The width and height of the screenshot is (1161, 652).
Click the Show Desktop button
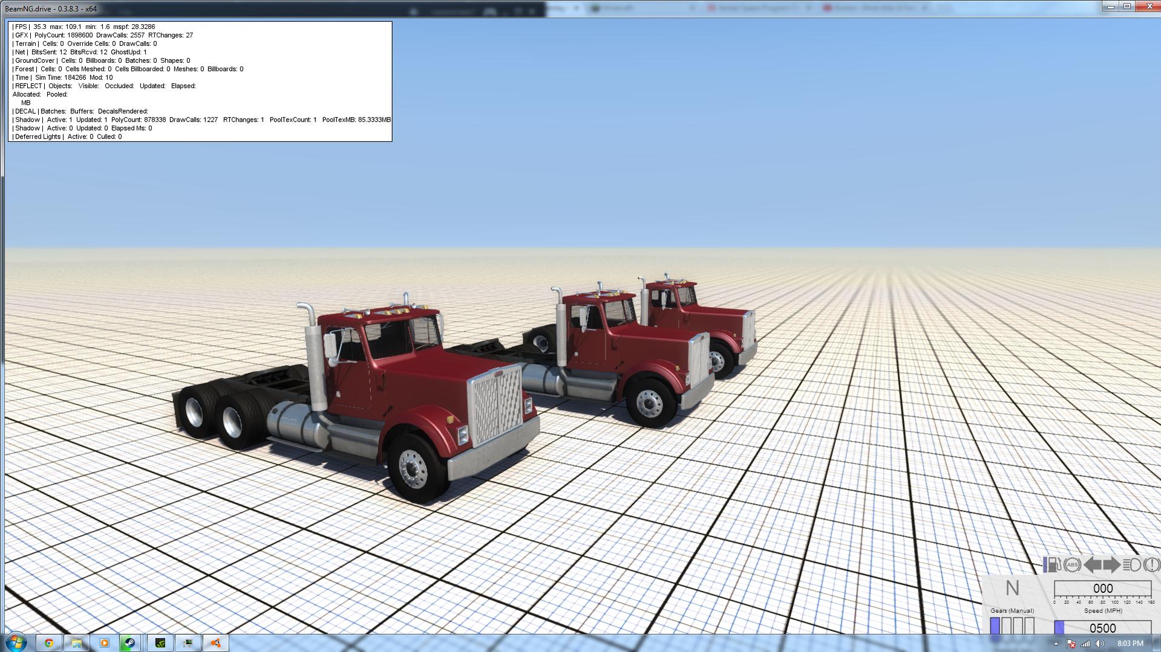coord(1157,643)
